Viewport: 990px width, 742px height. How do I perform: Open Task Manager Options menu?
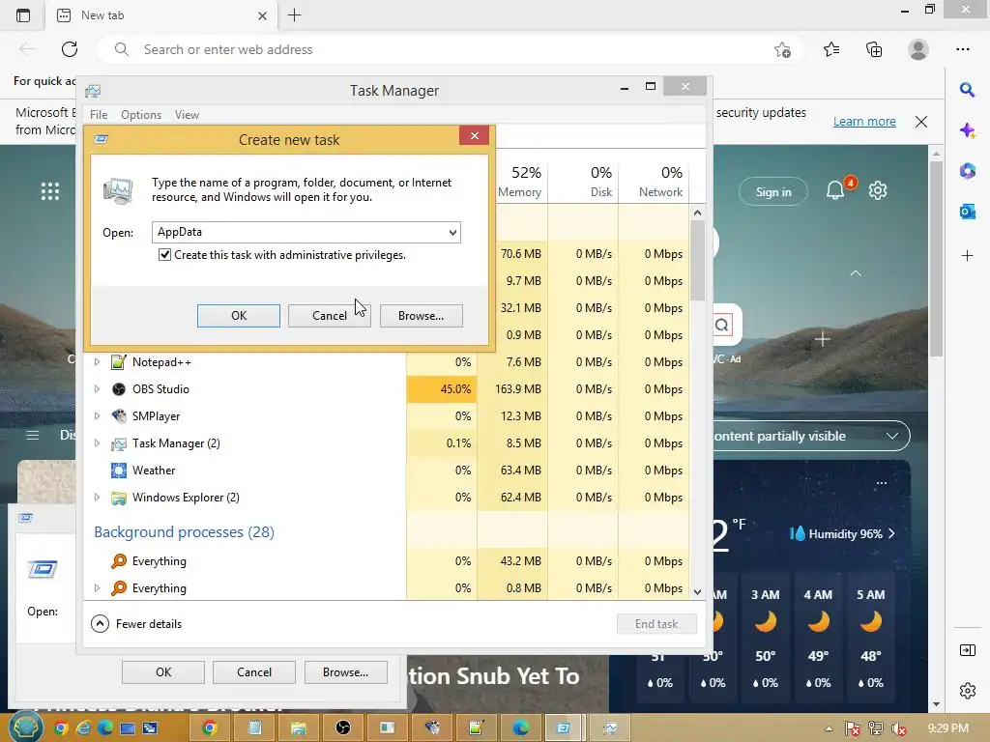tap(141, 115)
